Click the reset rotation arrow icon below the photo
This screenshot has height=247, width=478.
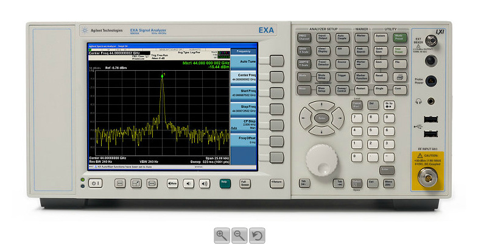pyautogui.click(x=257, y=235)
